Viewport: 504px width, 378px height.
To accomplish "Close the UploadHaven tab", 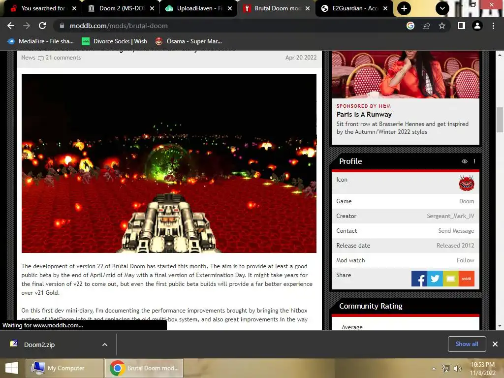I will pos(230,8).
